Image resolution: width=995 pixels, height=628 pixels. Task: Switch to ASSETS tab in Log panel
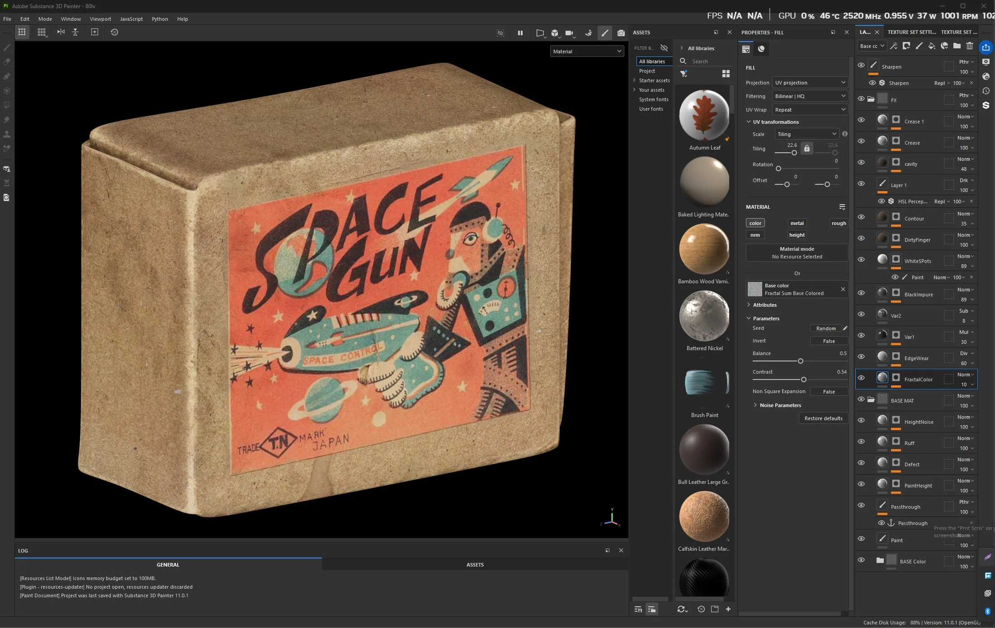click(x=475, y=565)
